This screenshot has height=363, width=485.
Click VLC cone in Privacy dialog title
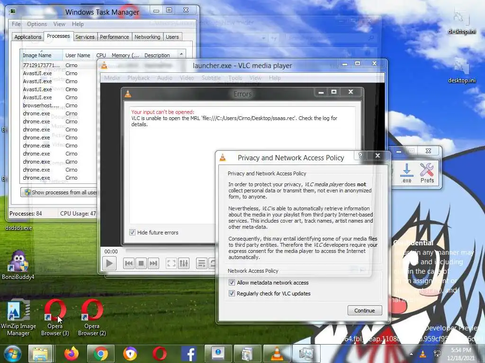tap(223, 157)
